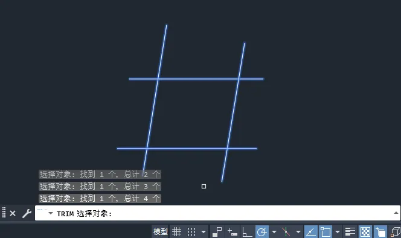The width and height of the screenshot is (401, 238).
Task: Toggle isometric drafting icon
Action: pyautogui.click(x=286, y=232)
